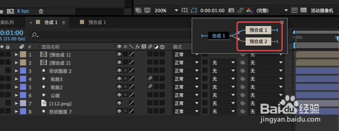Close the 合成 1 tab with the x

[31, 22]
